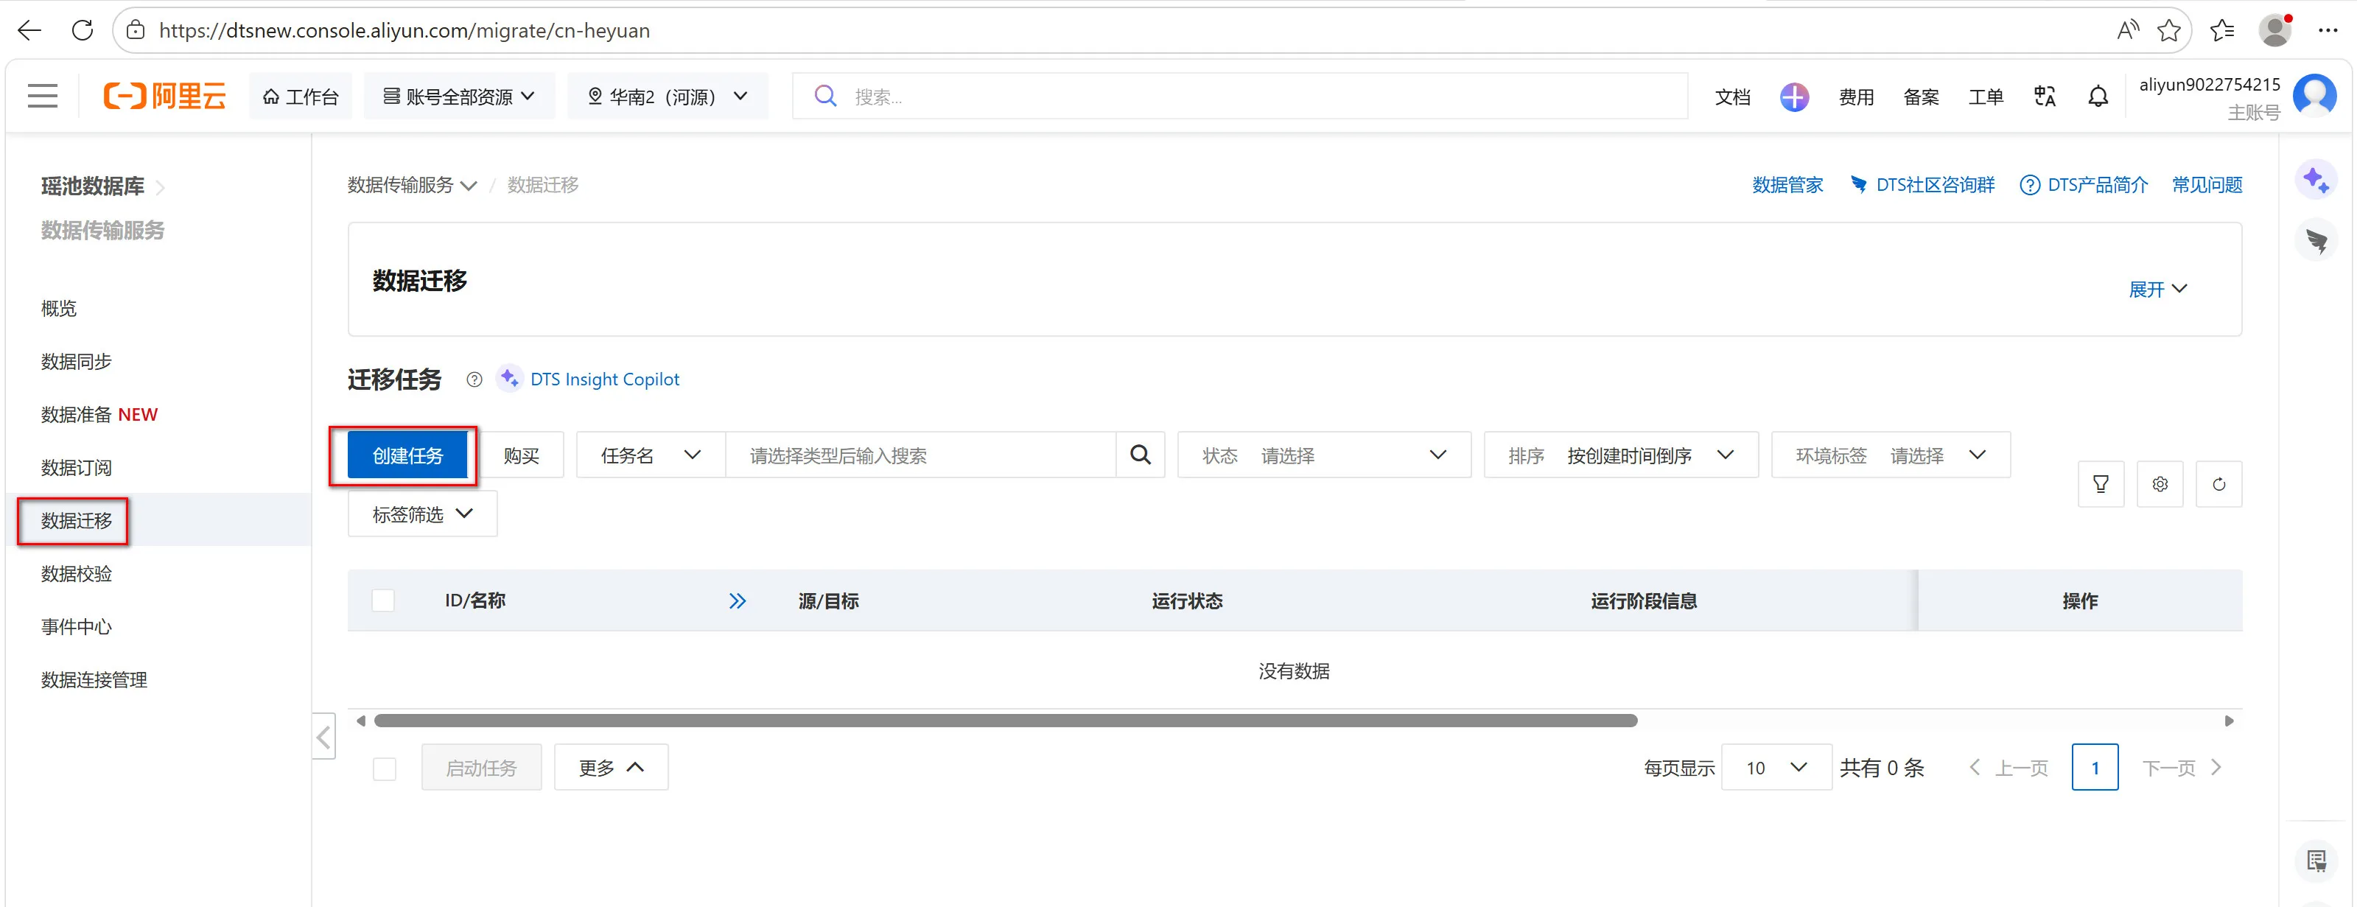Open the language switch icon
Screen dimensions: 2357x907
[x=2045, y=96]
